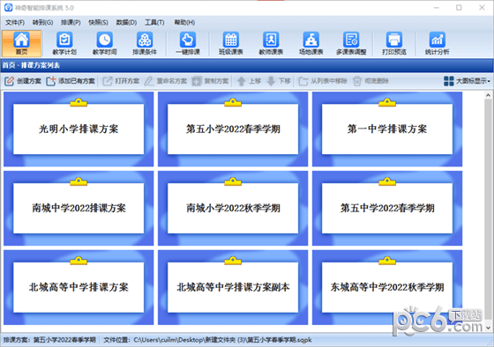This screenshot has width=494, height=347.
Task: Launch 多课表调整 tool icon
Action: [351, 43]
